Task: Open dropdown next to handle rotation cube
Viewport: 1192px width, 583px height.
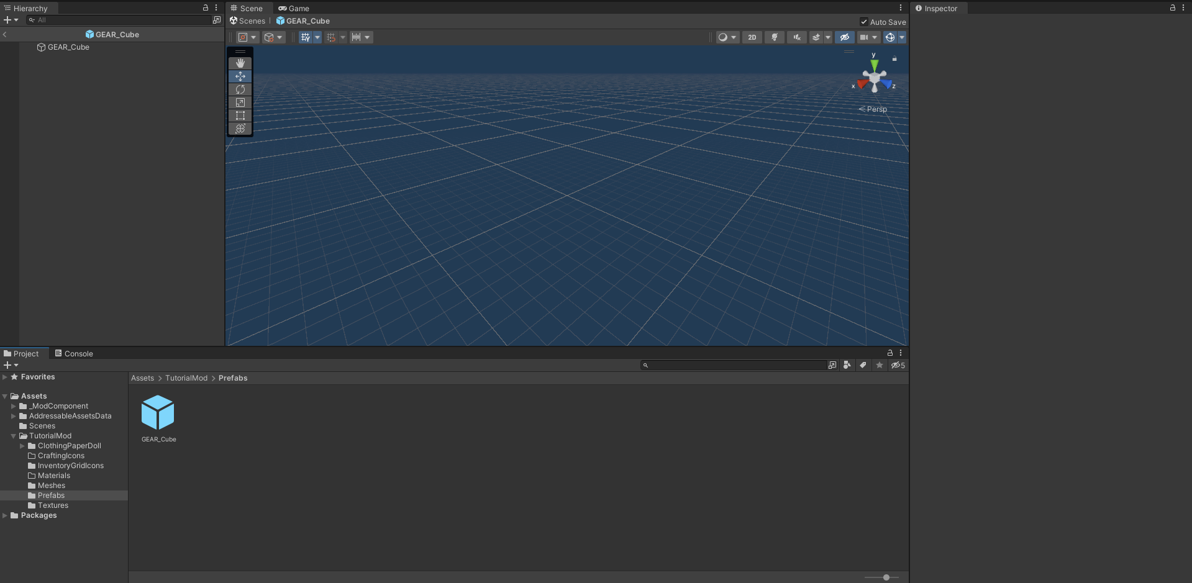Action: 280,37
